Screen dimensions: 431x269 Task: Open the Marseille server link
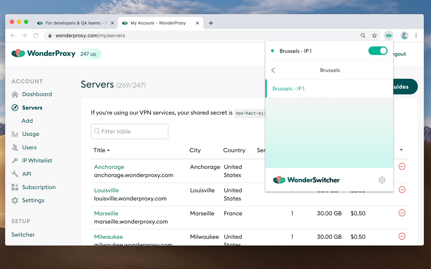click(106, 214)
